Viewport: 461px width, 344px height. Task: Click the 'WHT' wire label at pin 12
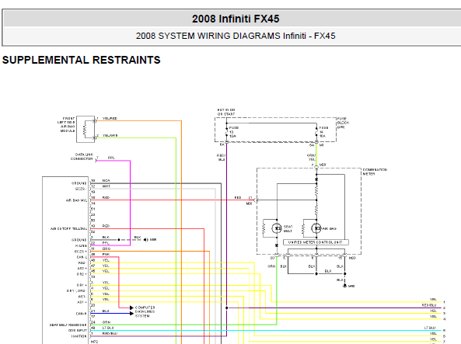(107, 186)
